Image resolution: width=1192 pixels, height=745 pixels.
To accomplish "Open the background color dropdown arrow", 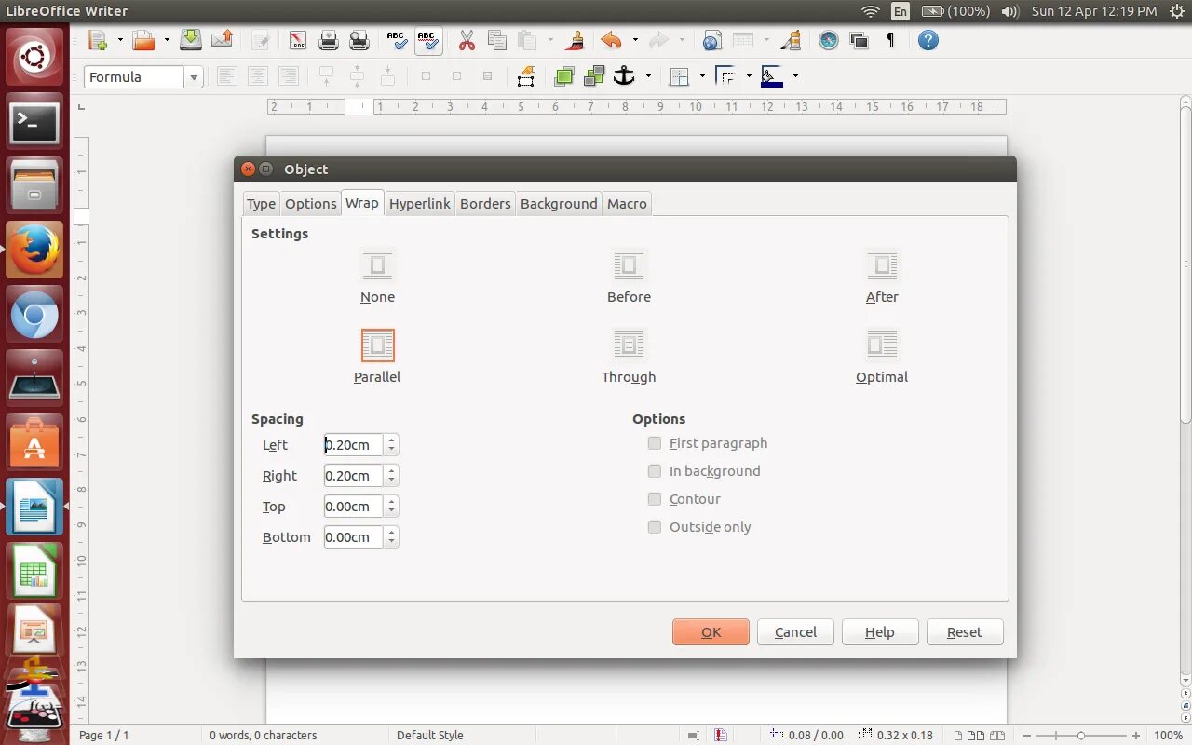I will pyautogui.click(x=794, y=76).
